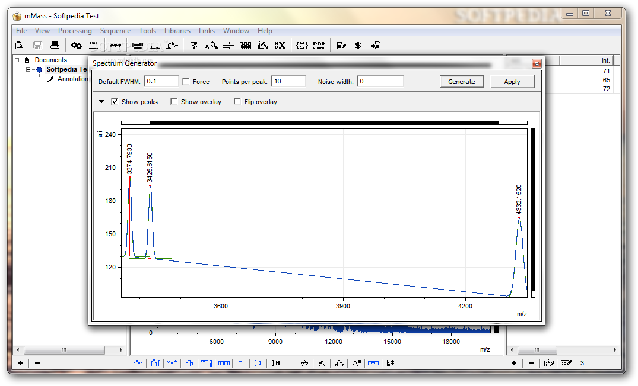Screen dimensions: 638x386
Task: Toggle data points dots icon in bottom toolbar
Action: click(172, 363)
